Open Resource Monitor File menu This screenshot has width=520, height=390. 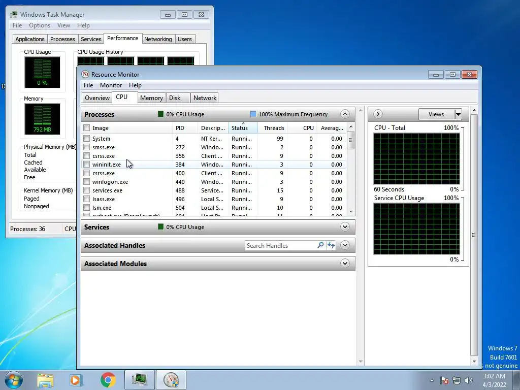point(88,85)
